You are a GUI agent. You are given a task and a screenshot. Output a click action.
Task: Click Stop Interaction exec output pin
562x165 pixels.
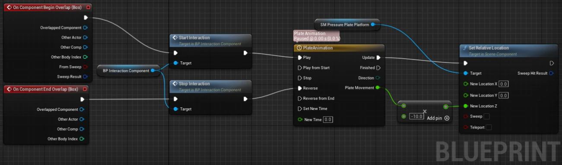(x=245, y=99)
